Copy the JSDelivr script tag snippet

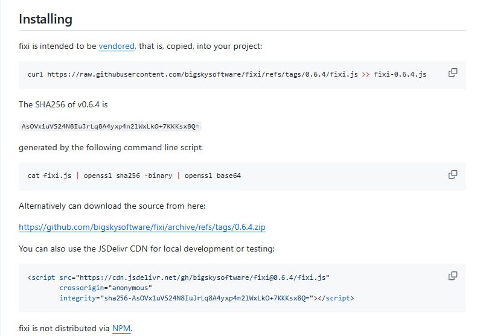[x=452, y=276]
